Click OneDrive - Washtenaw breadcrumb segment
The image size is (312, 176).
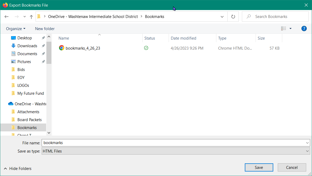pos(93,17)
